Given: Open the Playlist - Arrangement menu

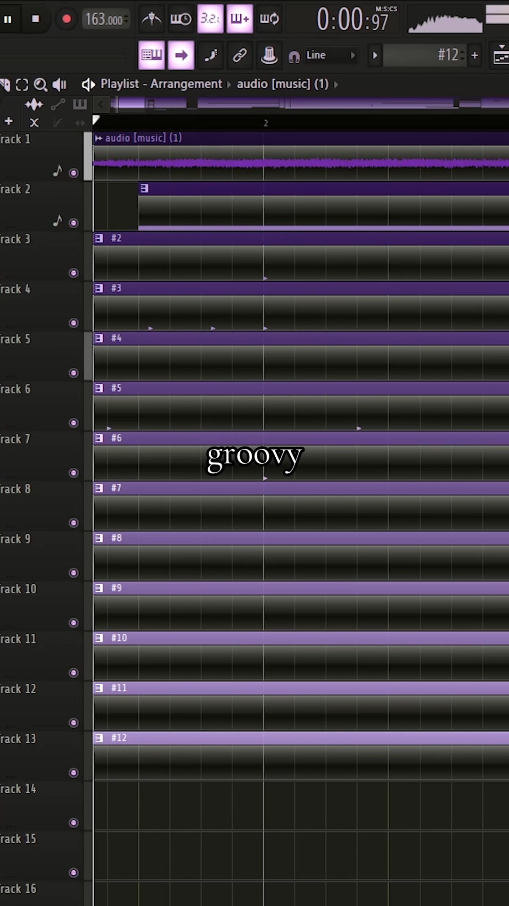Looking at the screenshot, I should point(161,84).
